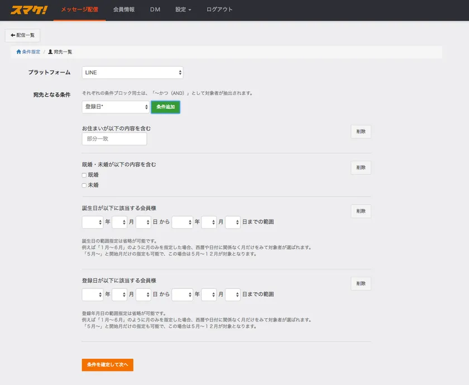The width and height of the screenshot is (469, 385).
Task: Open the 登録日* condition dropdown
Action: pos(116,107)
